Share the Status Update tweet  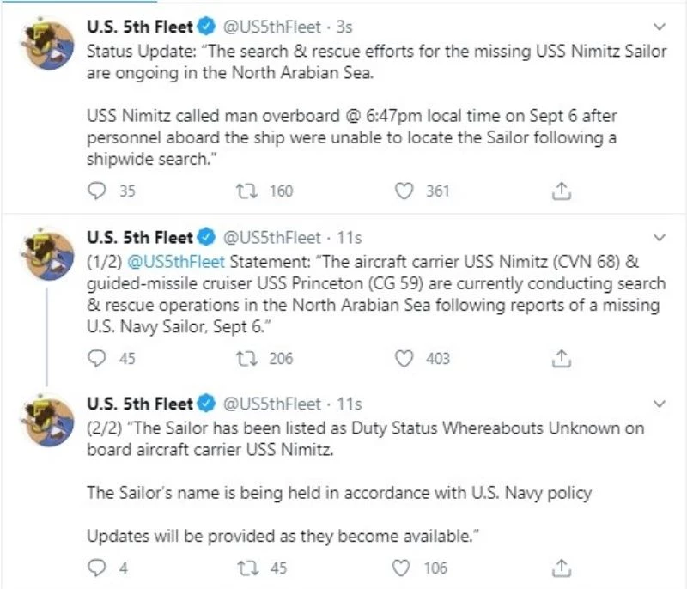pyautogui.click(x=562, y=191)
